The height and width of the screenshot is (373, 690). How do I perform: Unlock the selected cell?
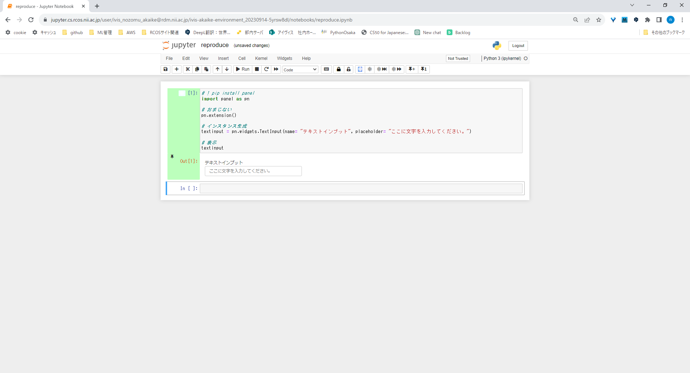click(x=349, y=69)
